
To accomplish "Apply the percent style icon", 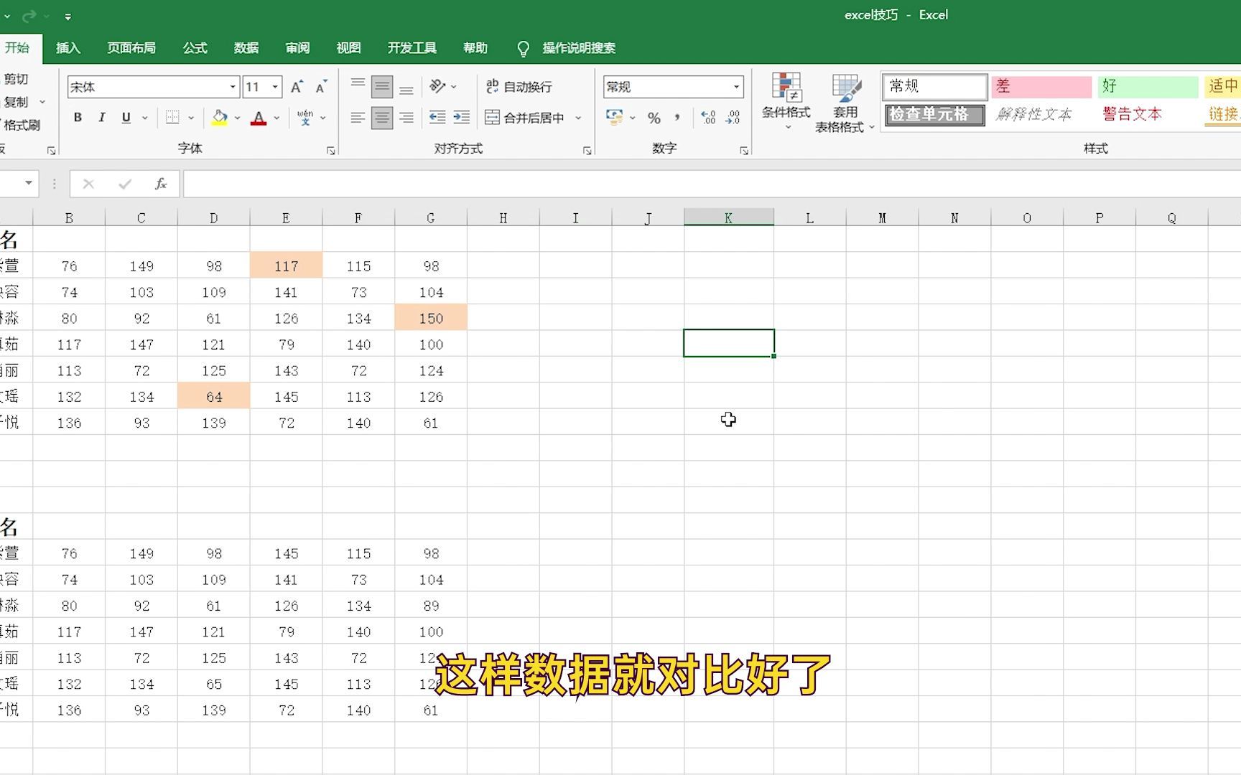I will [654, 118].
